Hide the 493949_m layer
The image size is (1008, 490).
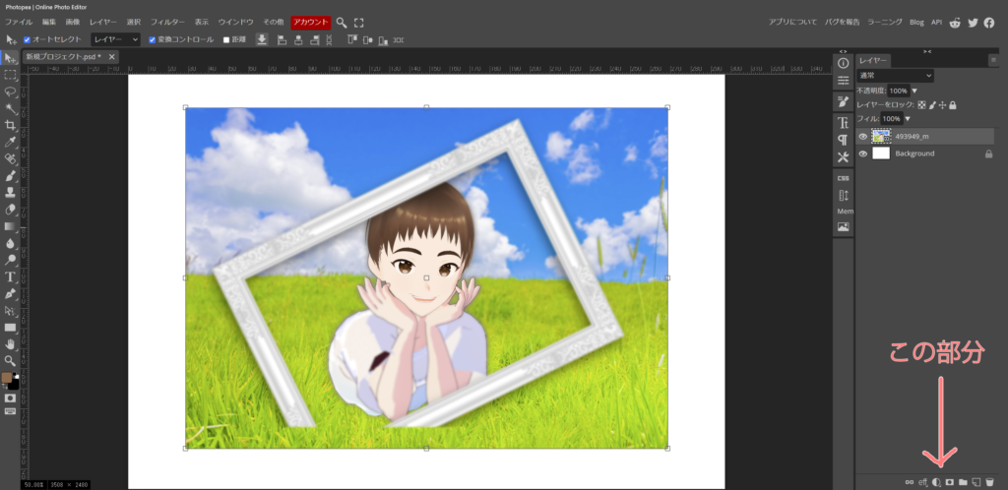pos(863,137)
